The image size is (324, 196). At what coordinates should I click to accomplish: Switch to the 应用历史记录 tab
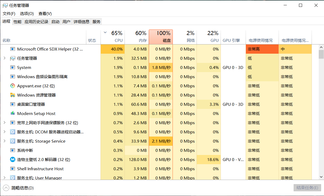point(36,22)
